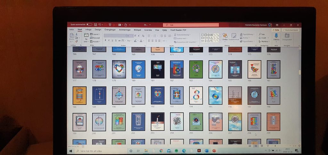This screenshot has height=155, width=328.
Task: Click the Kommentarer button
Action: [290, 30]
